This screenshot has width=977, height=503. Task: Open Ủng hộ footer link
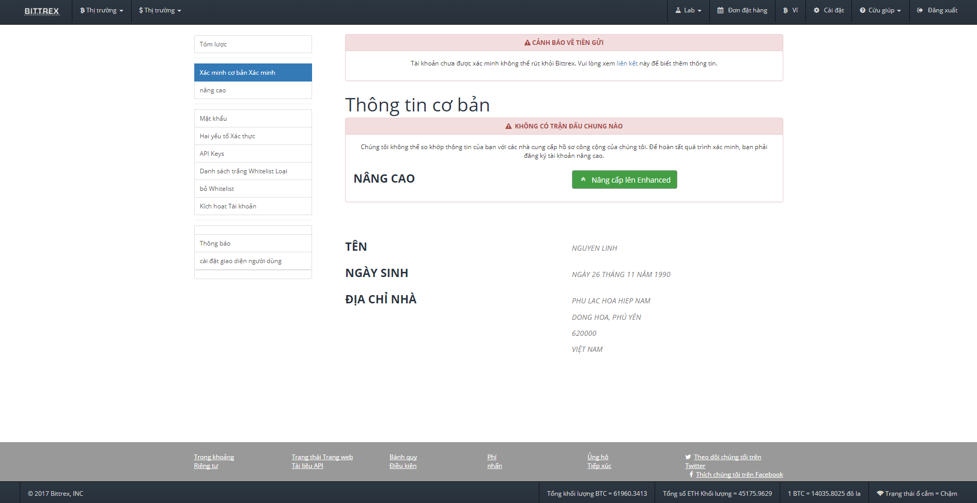(x=598, y=457)
